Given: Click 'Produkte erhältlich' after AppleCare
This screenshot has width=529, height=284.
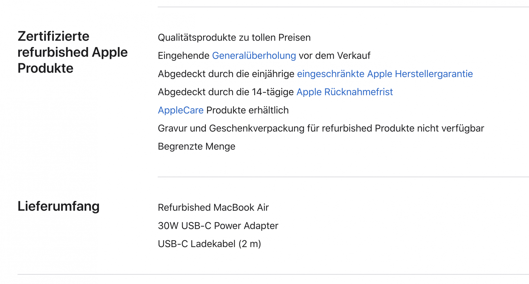Looking at the screenshot, I should click(247, 110).
